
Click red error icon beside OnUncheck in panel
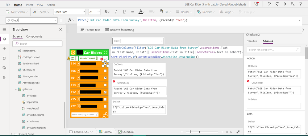248,81
